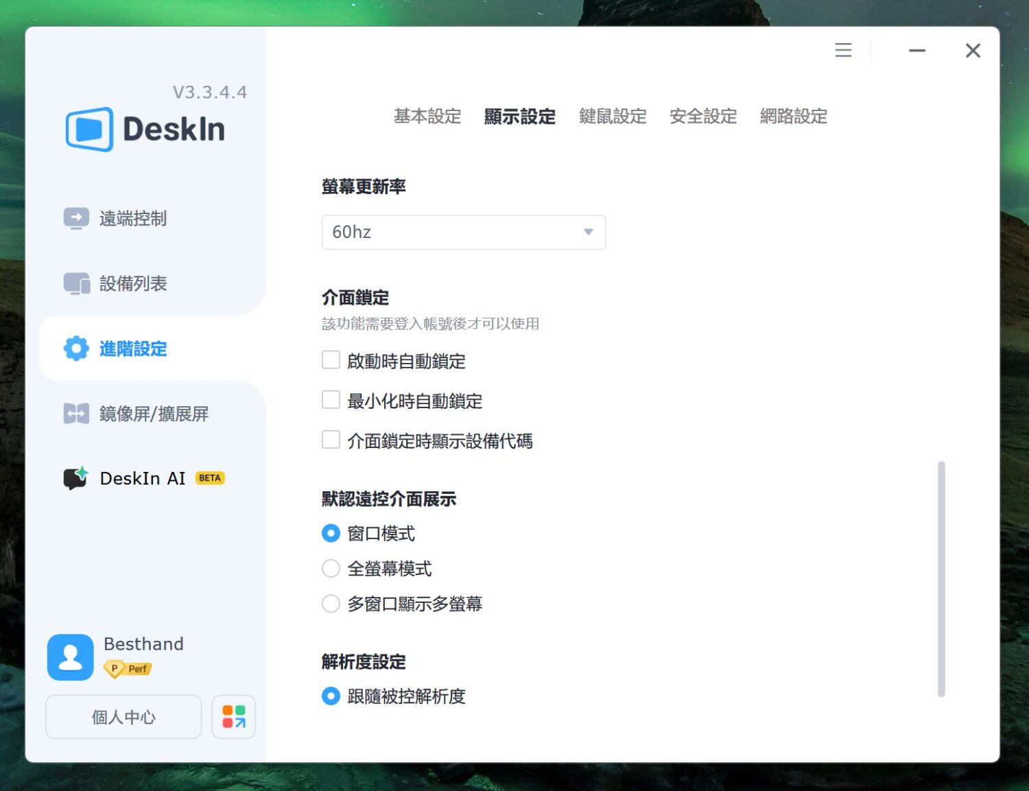The width and height of the screenshot is (1029, 791).
Task: Open the colorful apps grid icon
Action: [x=234, y=717]
